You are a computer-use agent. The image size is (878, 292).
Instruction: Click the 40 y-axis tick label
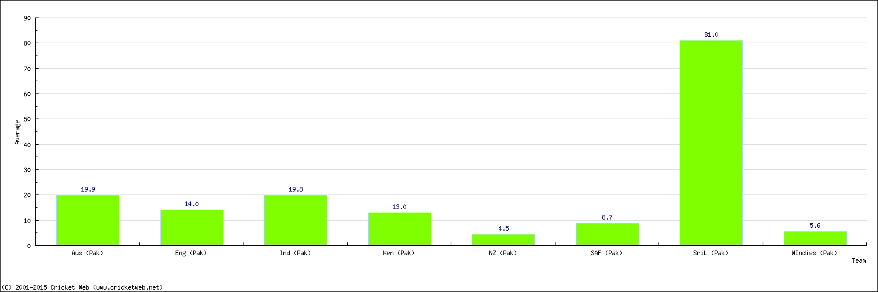point(27,144)
